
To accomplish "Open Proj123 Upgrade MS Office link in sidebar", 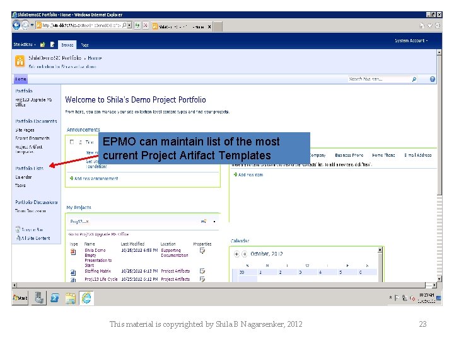I will pos(33,102).
